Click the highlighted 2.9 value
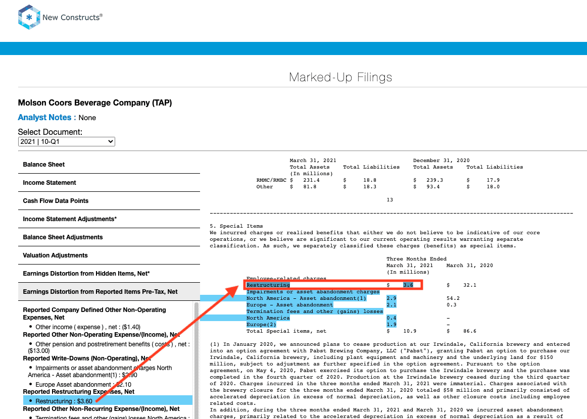This screenshot has height=419, width=587. (x=391, y=298)
